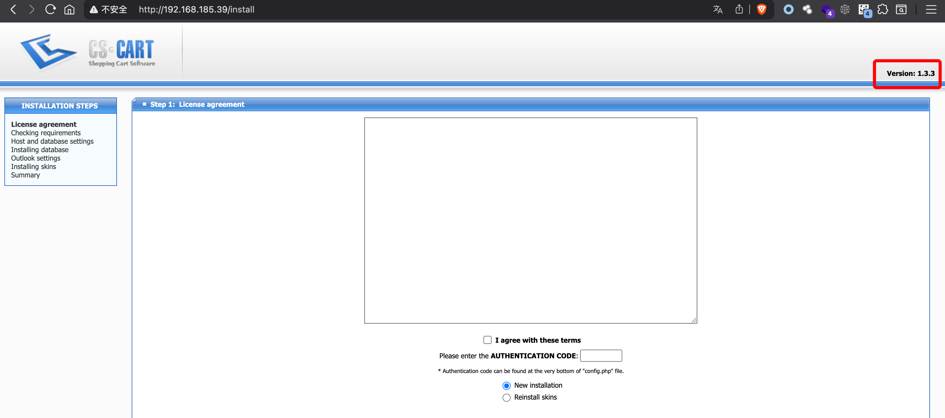Reload the install page
Viewport: 945px width, 418px height.
click(50, 9)
